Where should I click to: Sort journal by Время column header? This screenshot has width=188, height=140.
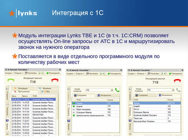(x=27, y=96)
